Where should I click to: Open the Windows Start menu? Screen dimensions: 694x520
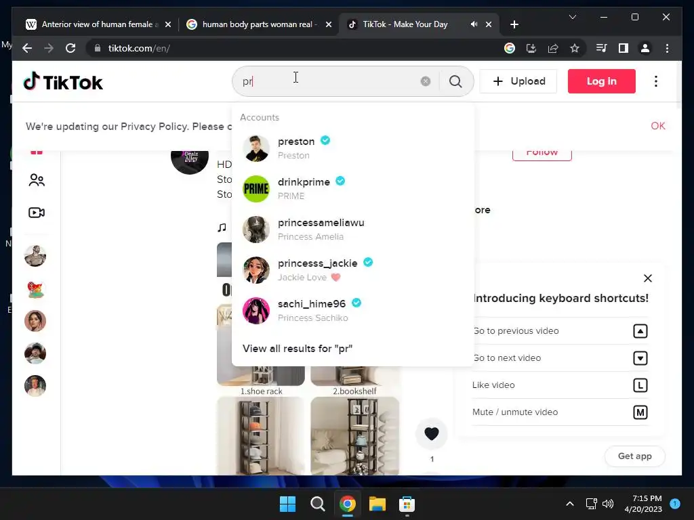point(287,504)
